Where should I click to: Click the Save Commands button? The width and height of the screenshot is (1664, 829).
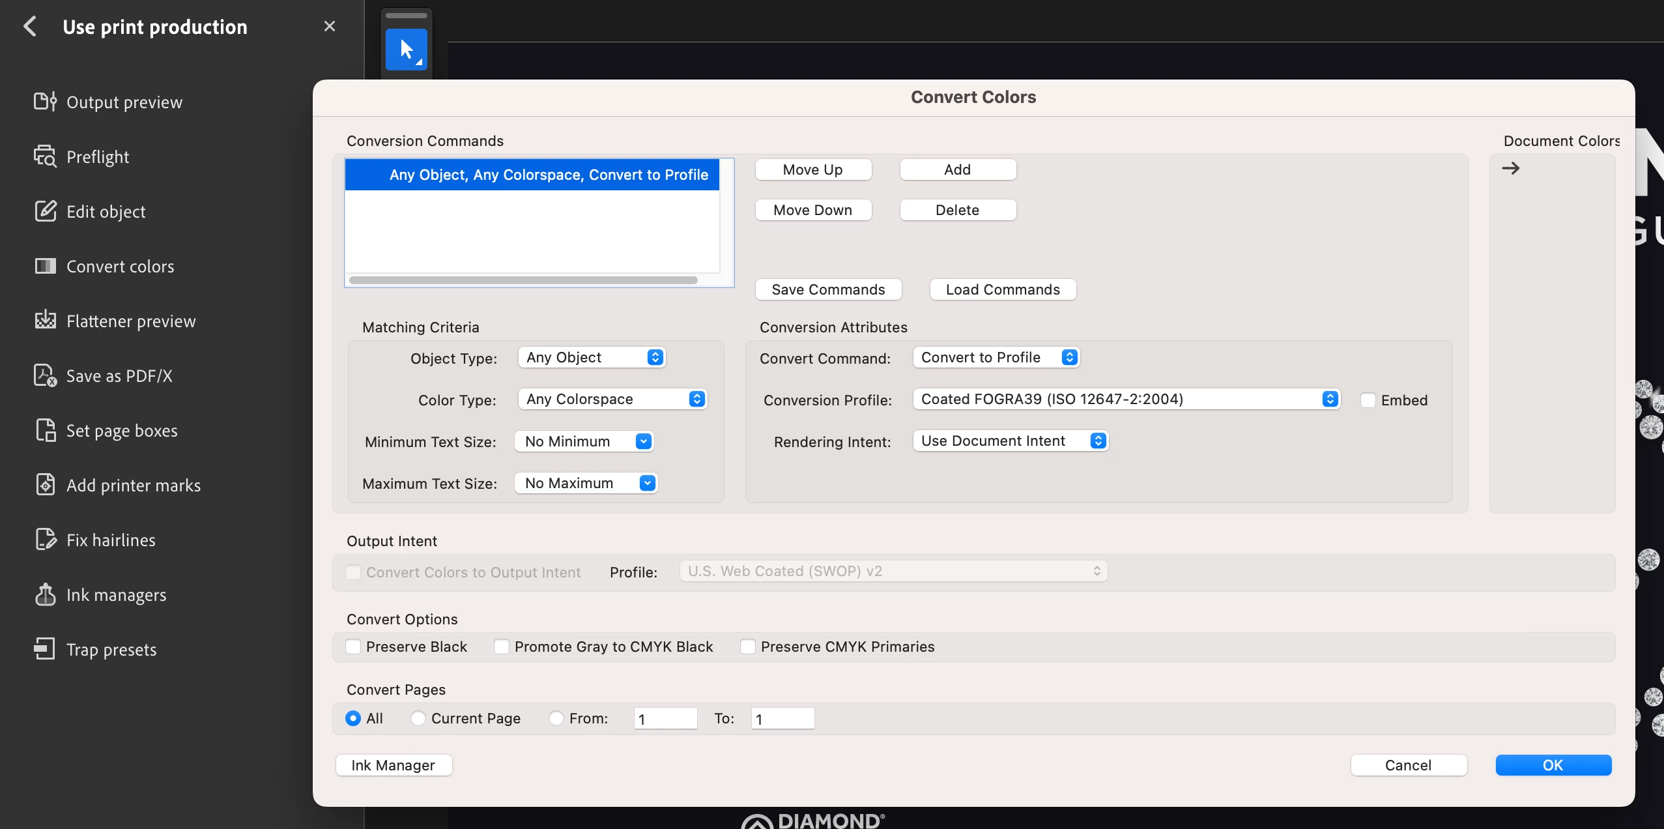(x=828, y=289)
